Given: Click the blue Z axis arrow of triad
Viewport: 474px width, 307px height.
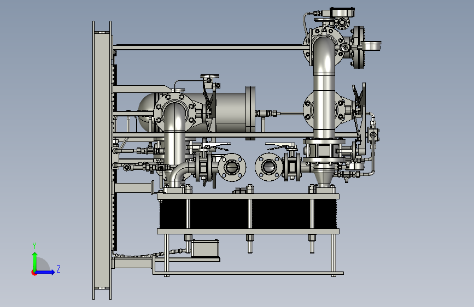Looking at the screenshot, I should pyautogui.click(x=45, y=272).
